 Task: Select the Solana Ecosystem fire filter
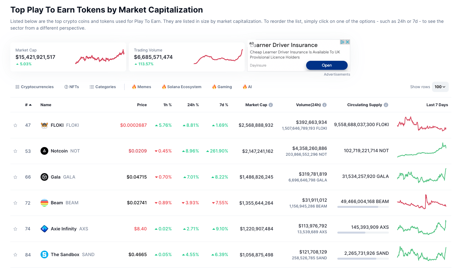click(182, 87)
